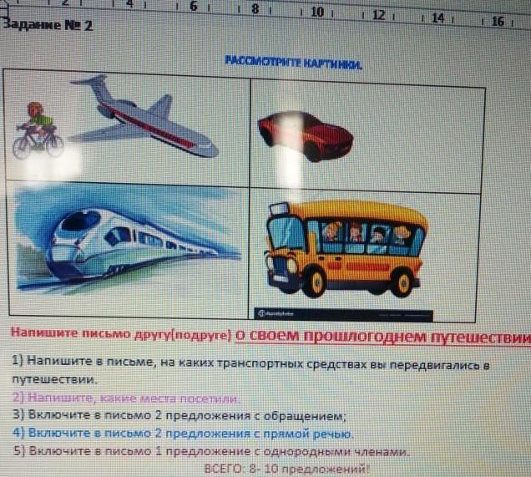Select the high-speed train picture
Viewport: 531px width, 477px height.
point(127,241)
